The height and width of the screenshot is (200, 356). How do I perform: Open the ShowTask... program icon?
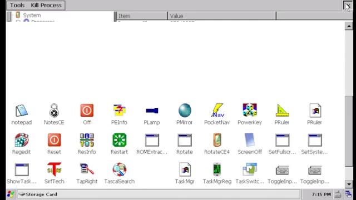click(x=22, y=169)
